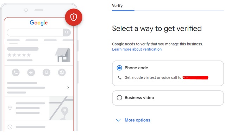This screenshot has width=238, height=139.
Task: Click the location pin icon in mockup
Action: point(10,108)
